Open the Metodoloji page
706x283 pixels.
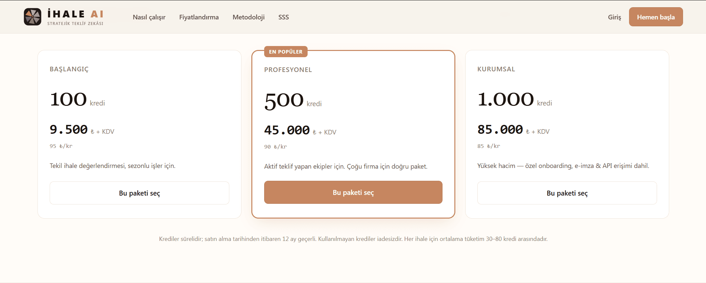(x=248, y=17)
